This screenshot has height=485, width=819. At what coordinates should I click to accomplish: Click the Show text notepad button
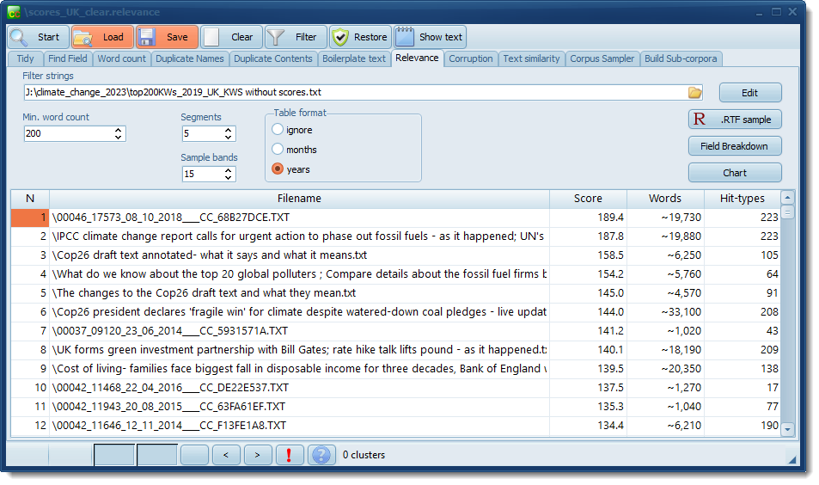(430, 37)
